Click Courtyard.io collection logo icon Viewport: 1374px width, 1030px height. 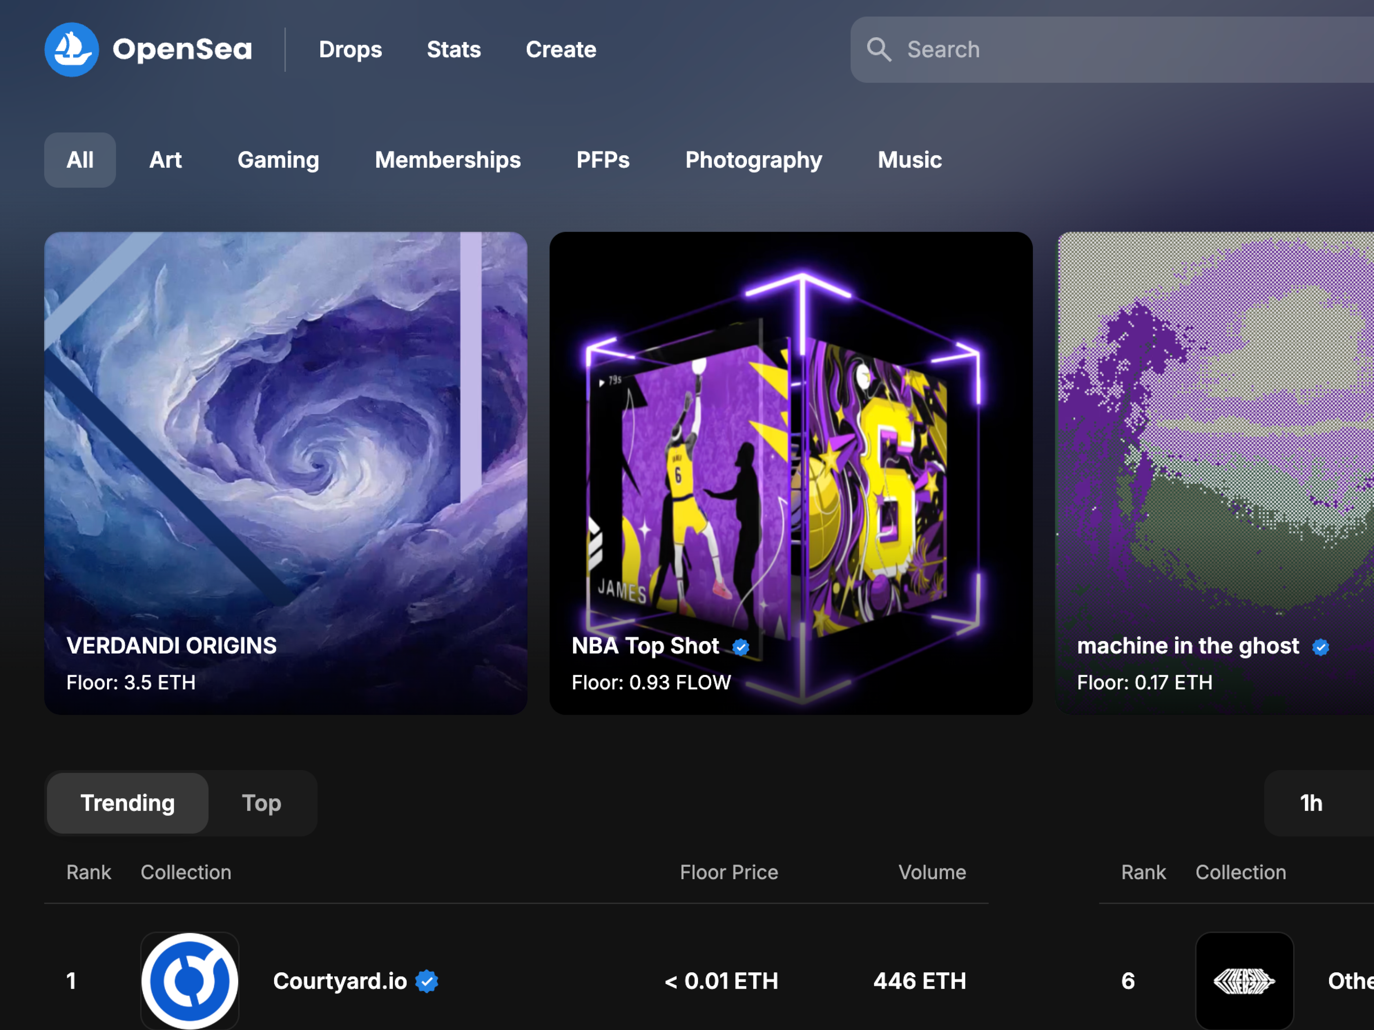pyautogui.click(x=190, y=980)
